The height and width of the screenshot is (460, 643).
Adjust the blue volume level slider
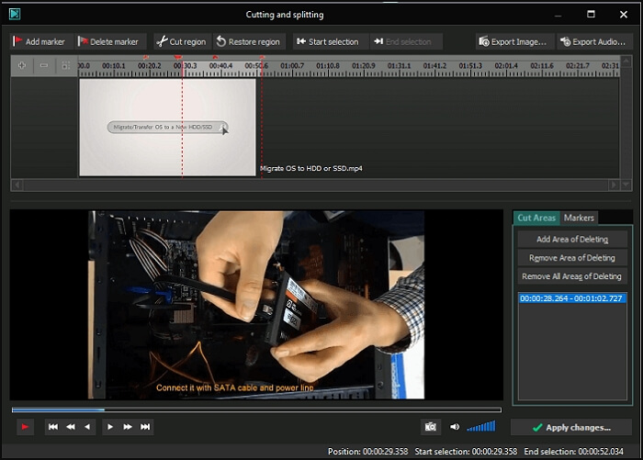[x=480, y=427]
